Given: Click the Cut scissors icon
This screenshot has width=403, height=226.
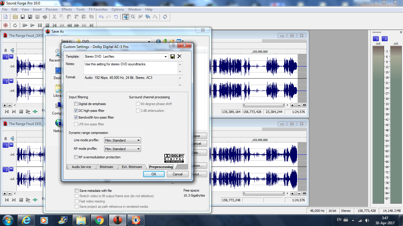Looking at the screenshot, I should pyautogui.click(x=55, y=17).
